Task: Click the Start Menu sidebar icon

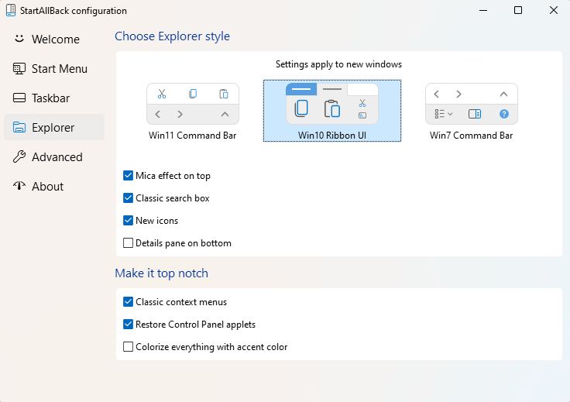Action: [19, 68]
